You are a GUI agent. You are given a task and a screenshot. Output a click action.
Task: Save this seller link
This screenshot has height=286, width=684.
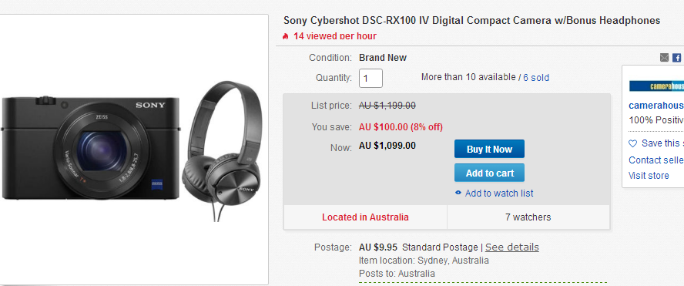(662, 143)
